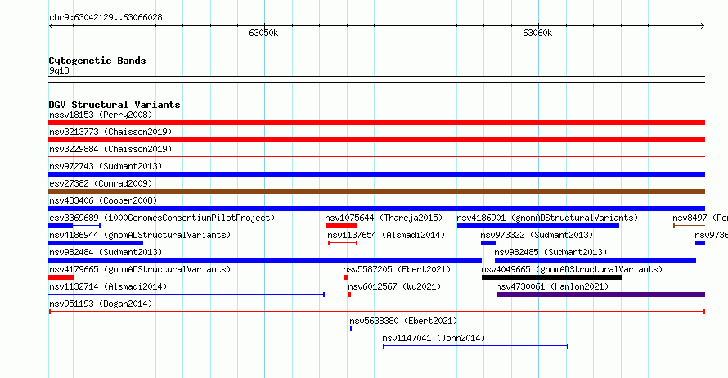Open the nsv3213773 (Chaisson2019) variant label
This screenshot has width=728, height=378.
(x=110, y=132)
